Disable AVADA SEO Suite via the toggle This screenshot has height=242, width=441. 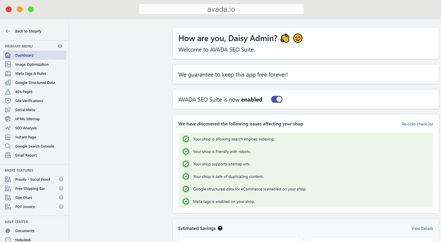point(276,99)
